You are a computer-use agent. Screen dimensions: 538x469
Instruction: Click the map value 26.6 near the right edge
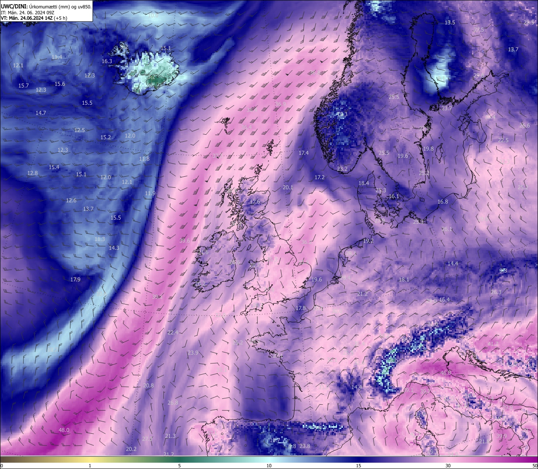click(525, 125)
